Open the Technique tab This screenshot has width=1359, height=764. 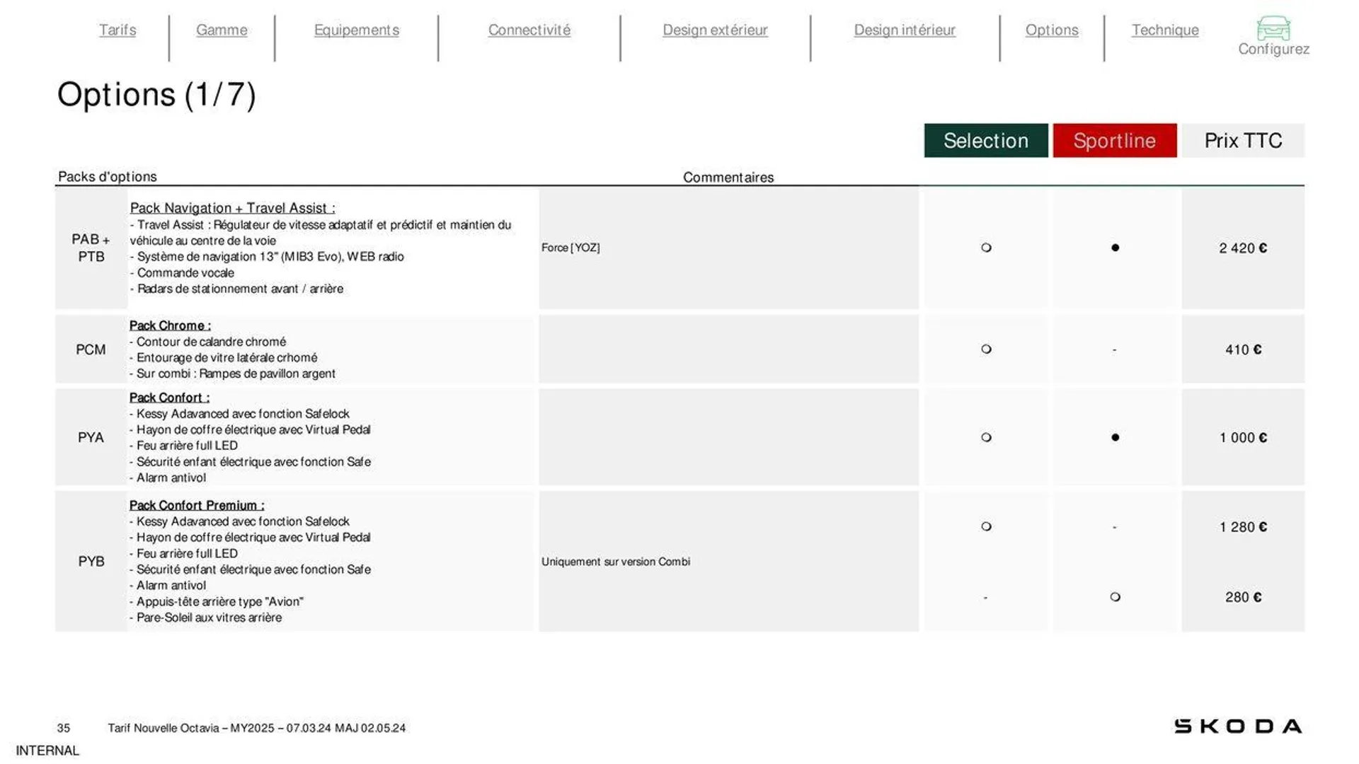pyautogui.click(x=1165, y=30)
